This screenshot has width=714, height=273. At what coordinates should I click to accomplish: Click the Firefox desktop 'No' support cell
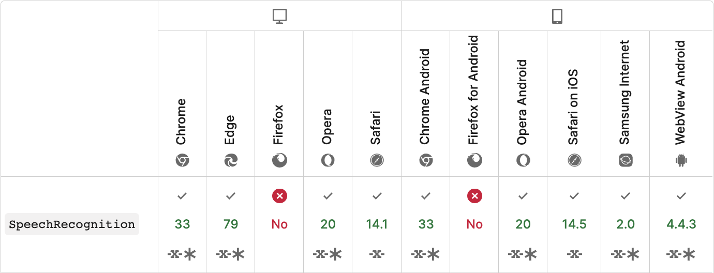279,224
